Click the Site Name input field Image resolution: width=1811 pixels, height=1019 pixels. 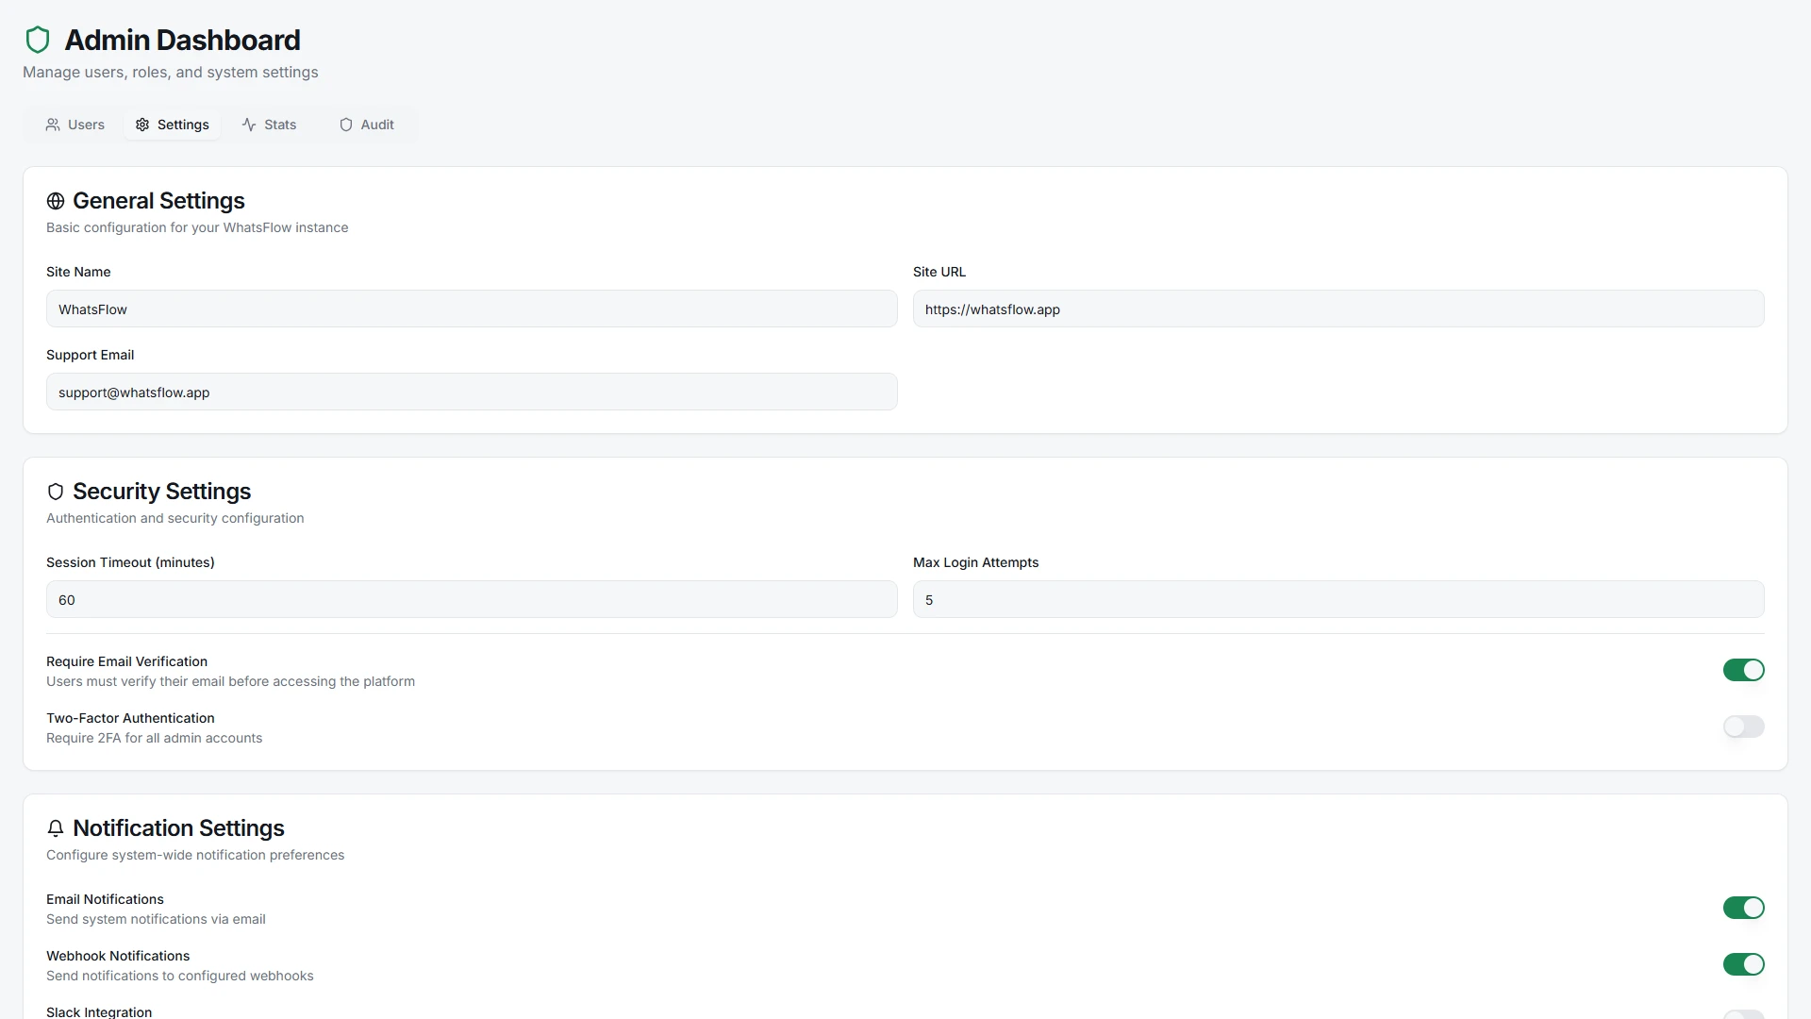pos(472,309)
